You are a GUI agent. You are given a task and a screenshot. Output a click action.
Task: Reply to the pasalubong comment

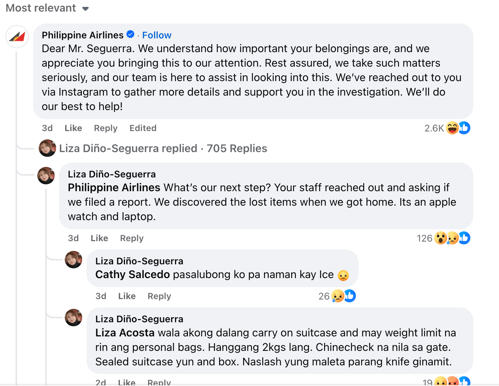159,296
